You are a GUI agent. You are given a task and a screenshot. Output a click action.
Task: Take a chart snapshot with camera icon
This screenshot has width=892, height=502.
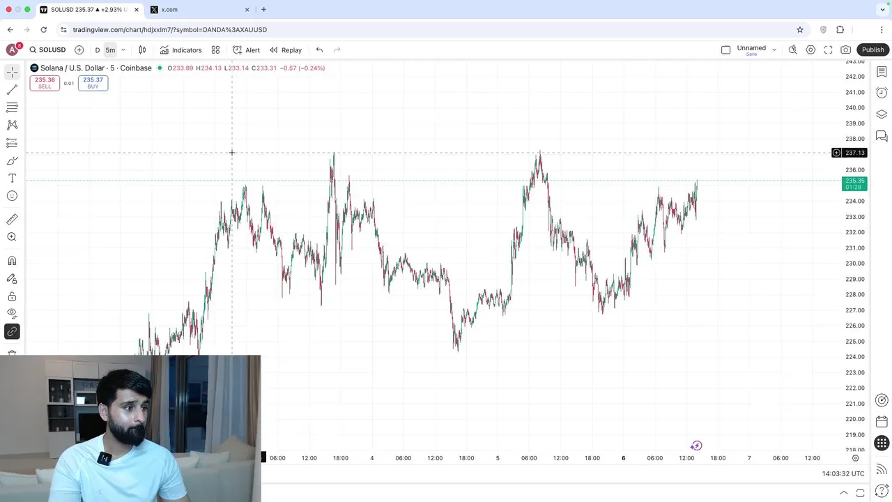click(845, 50)
